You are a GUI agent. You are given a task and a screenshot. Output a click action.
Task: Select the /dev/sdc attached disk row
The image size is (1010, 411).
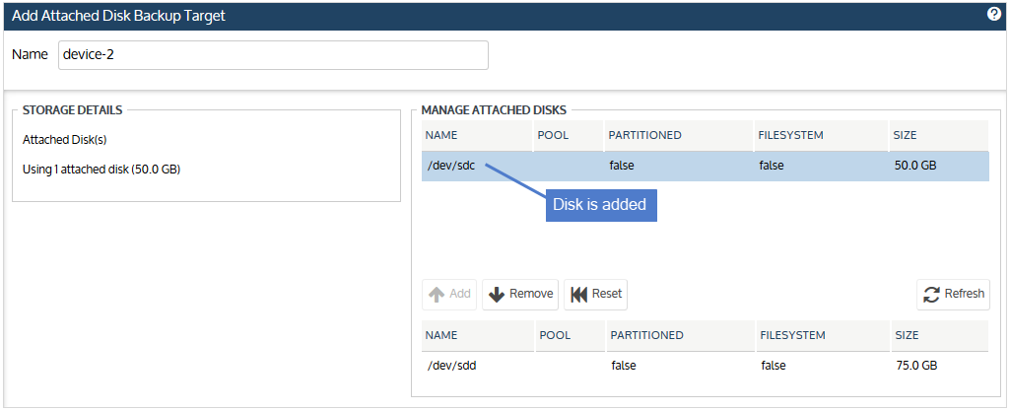coord(706,167)
